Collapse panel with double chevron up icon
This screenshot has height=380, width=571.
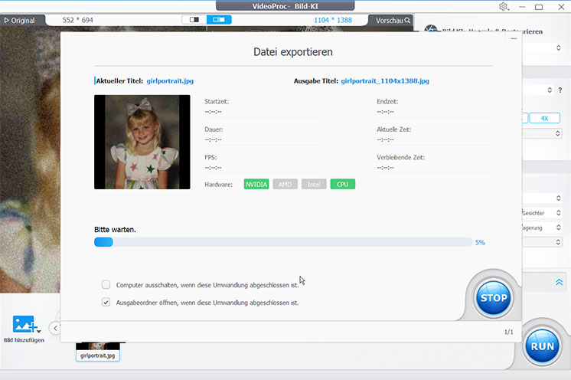[559, 283]
